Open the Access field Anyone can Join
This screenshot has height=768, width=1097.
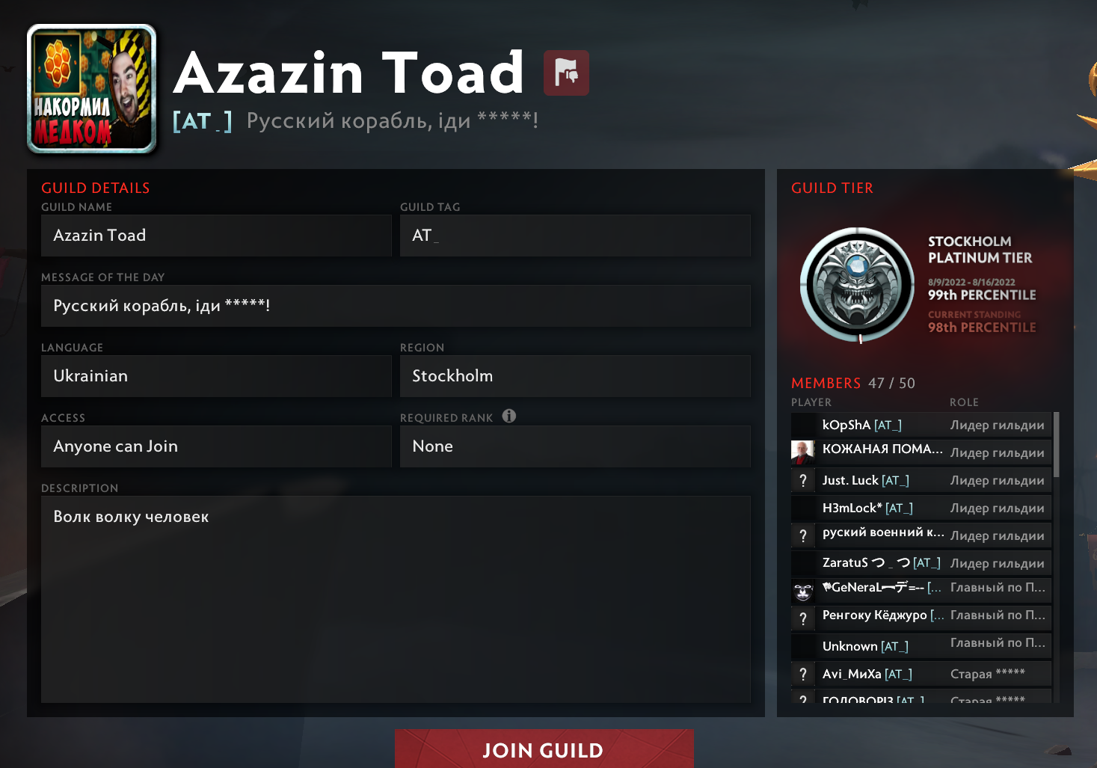point(216,446)
